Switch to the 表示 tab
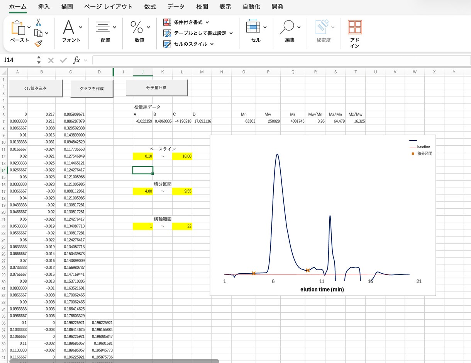Viewport: 471px width, 363px height. 225,7
